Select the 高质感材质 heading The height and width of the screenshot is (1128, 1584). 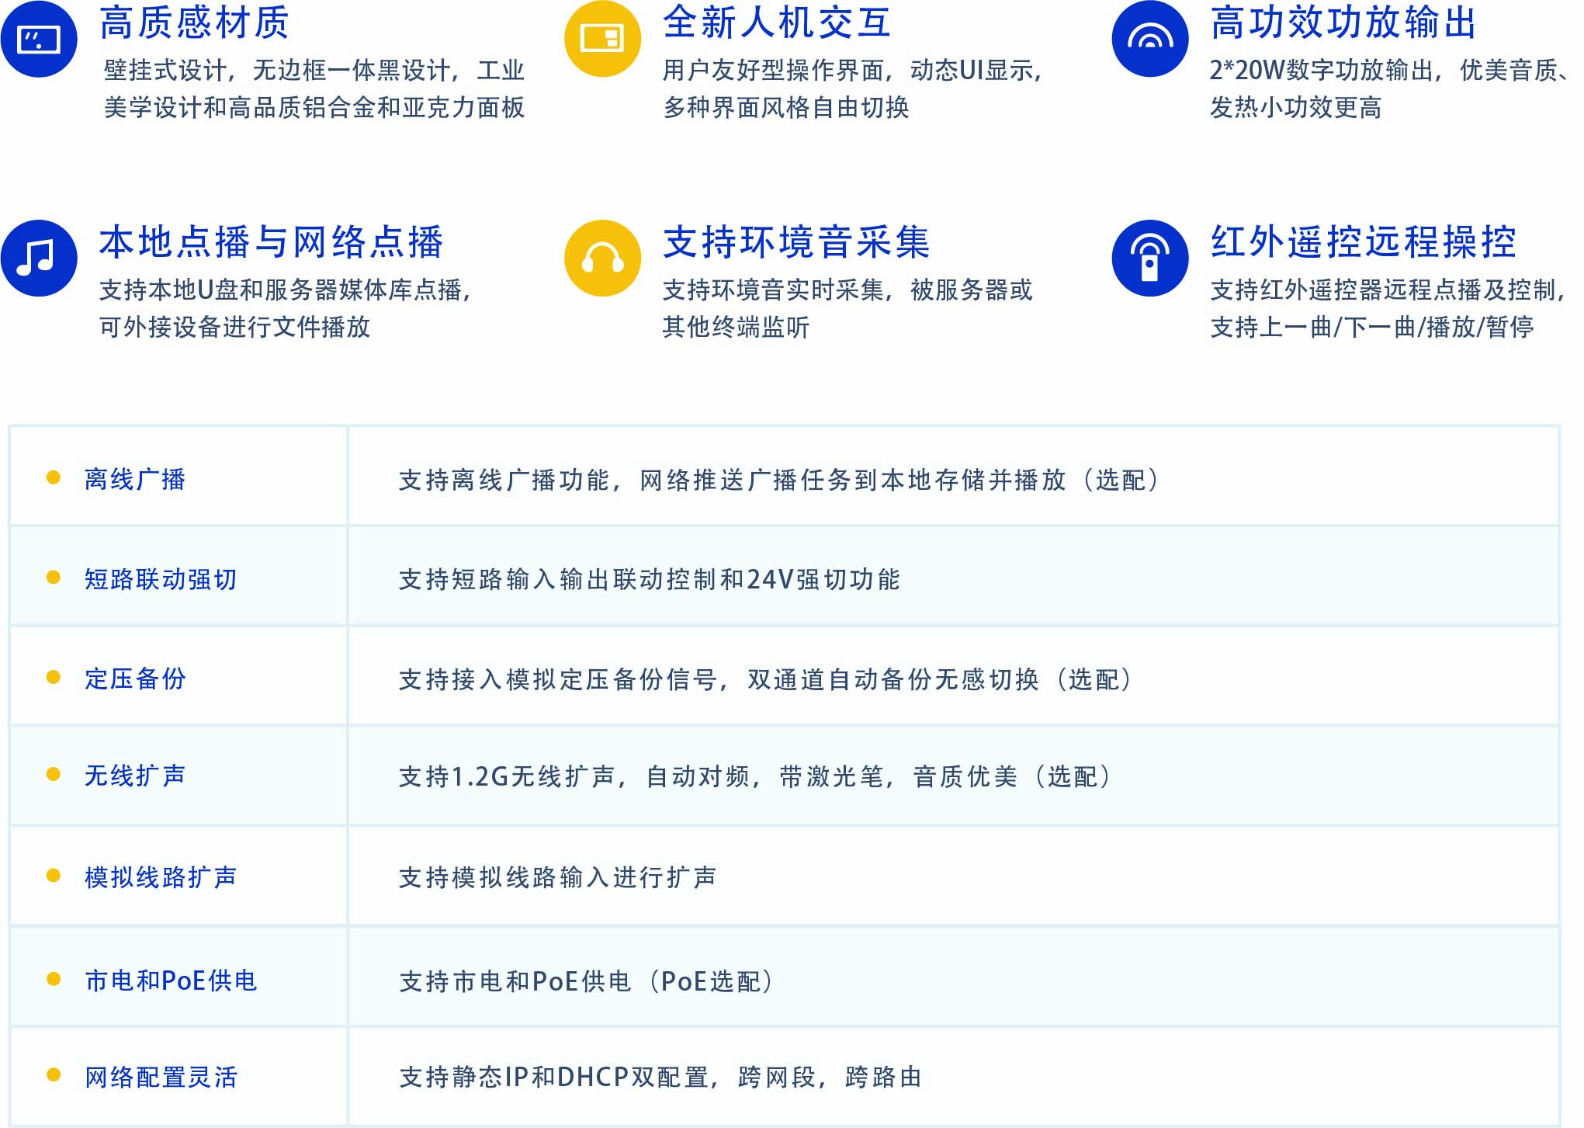194,23
